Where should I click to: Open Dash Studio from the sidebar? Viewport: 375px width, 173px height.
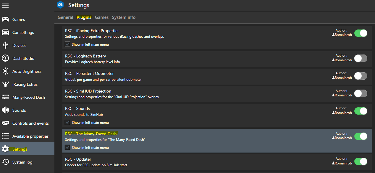[x=27, y=58]
